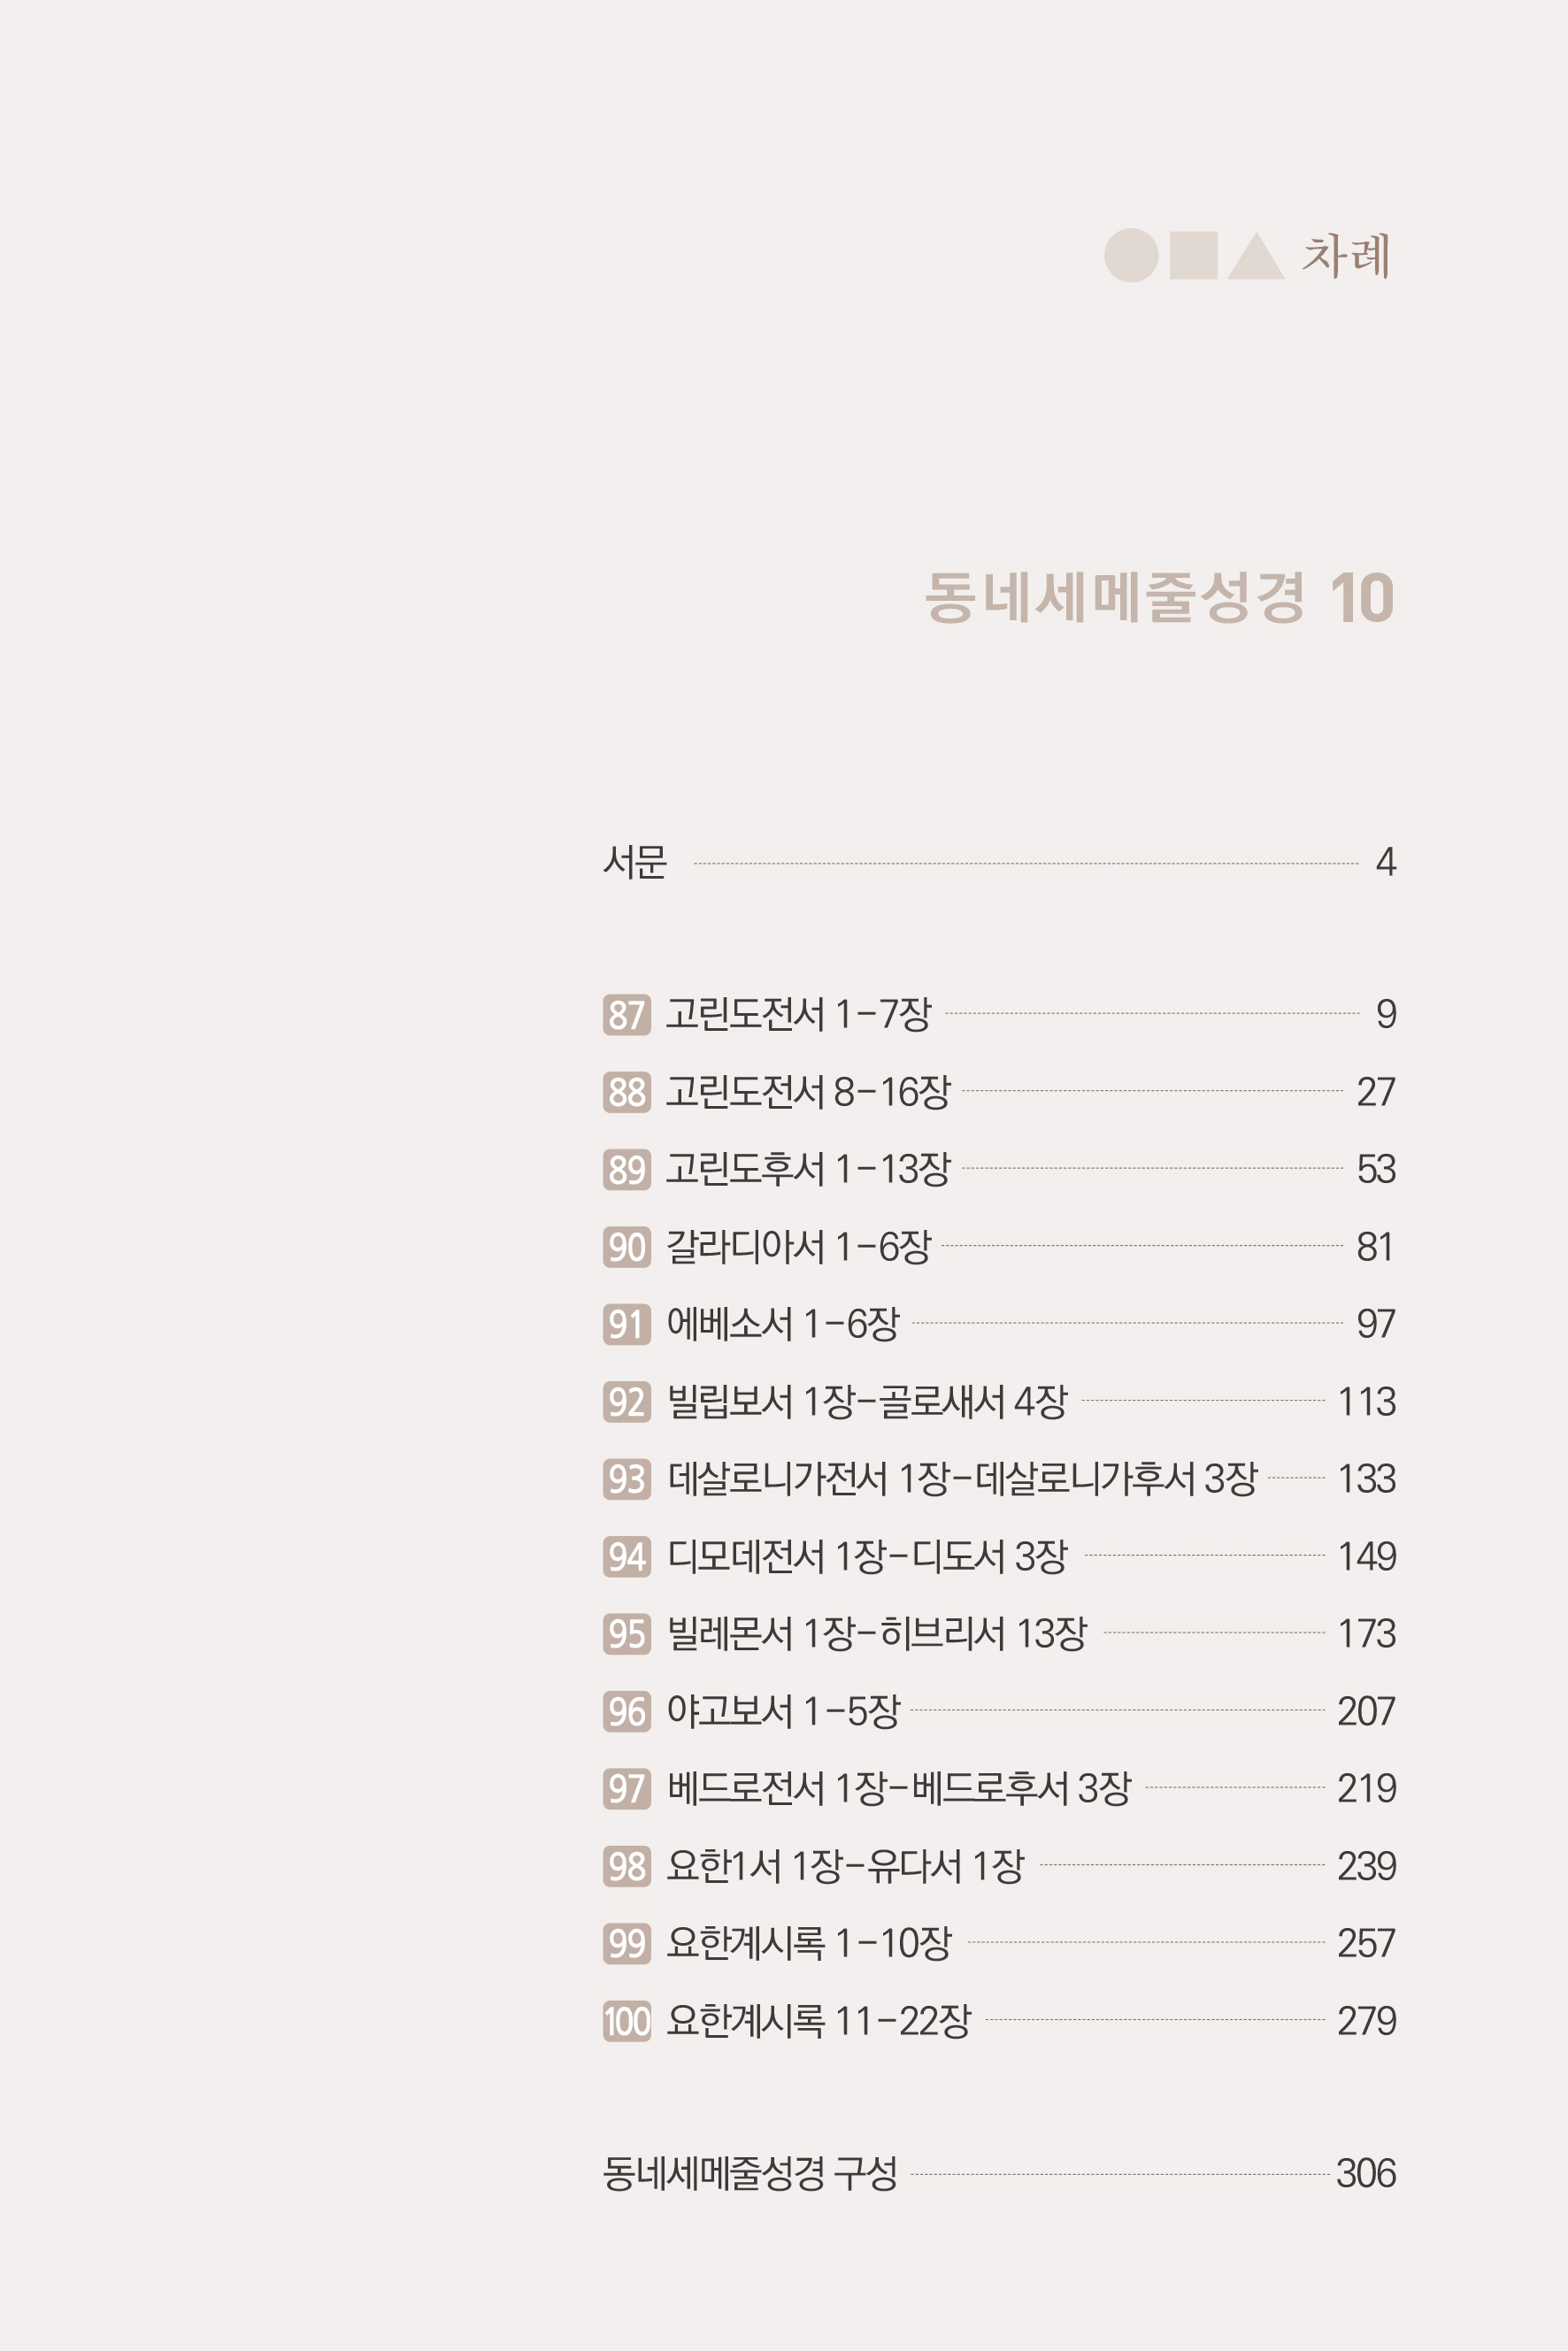Open the 서문 entry

tap(635, 862)
